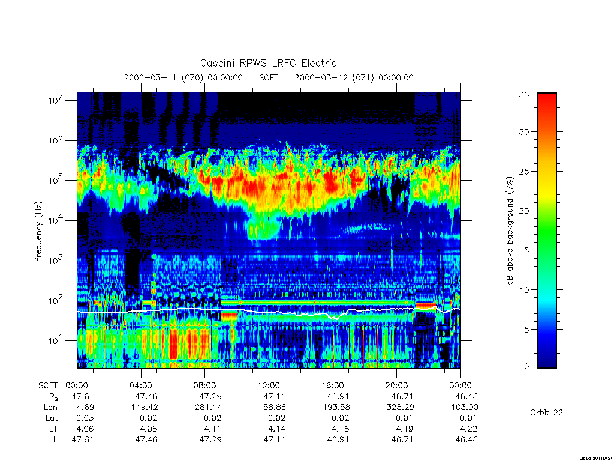
Task: Click the 10^5 frequency axis label
Action: click(x=56, y=180)
